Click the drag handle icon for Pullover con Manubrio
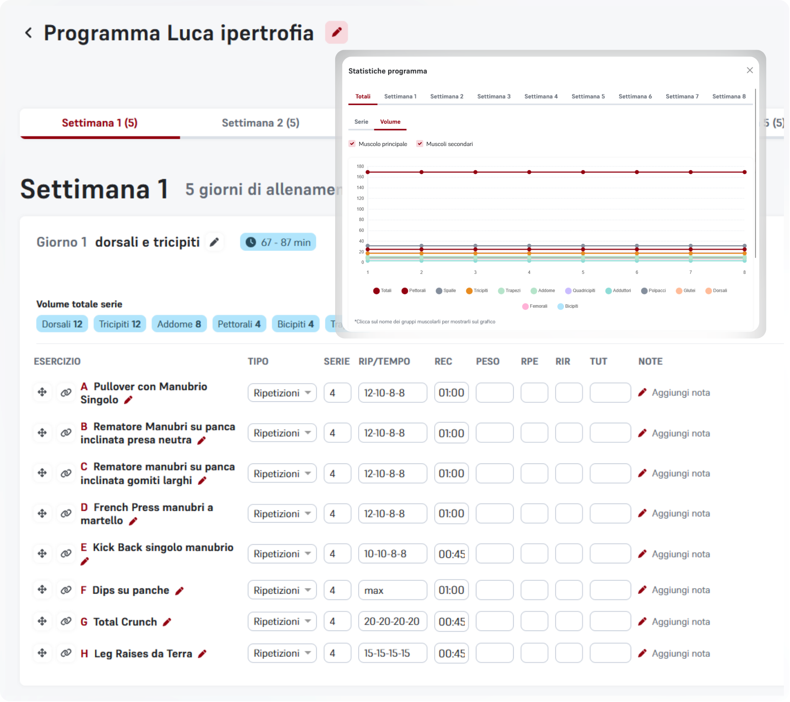Viewport: 790px width, 702px height. coord(42,392)
